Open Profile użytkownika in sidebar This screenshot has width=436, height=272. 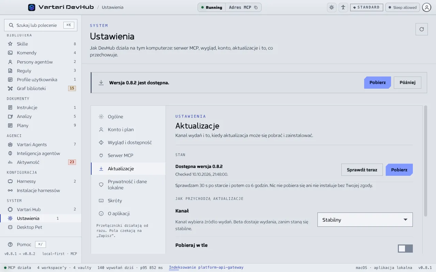(x=41, y=80)
